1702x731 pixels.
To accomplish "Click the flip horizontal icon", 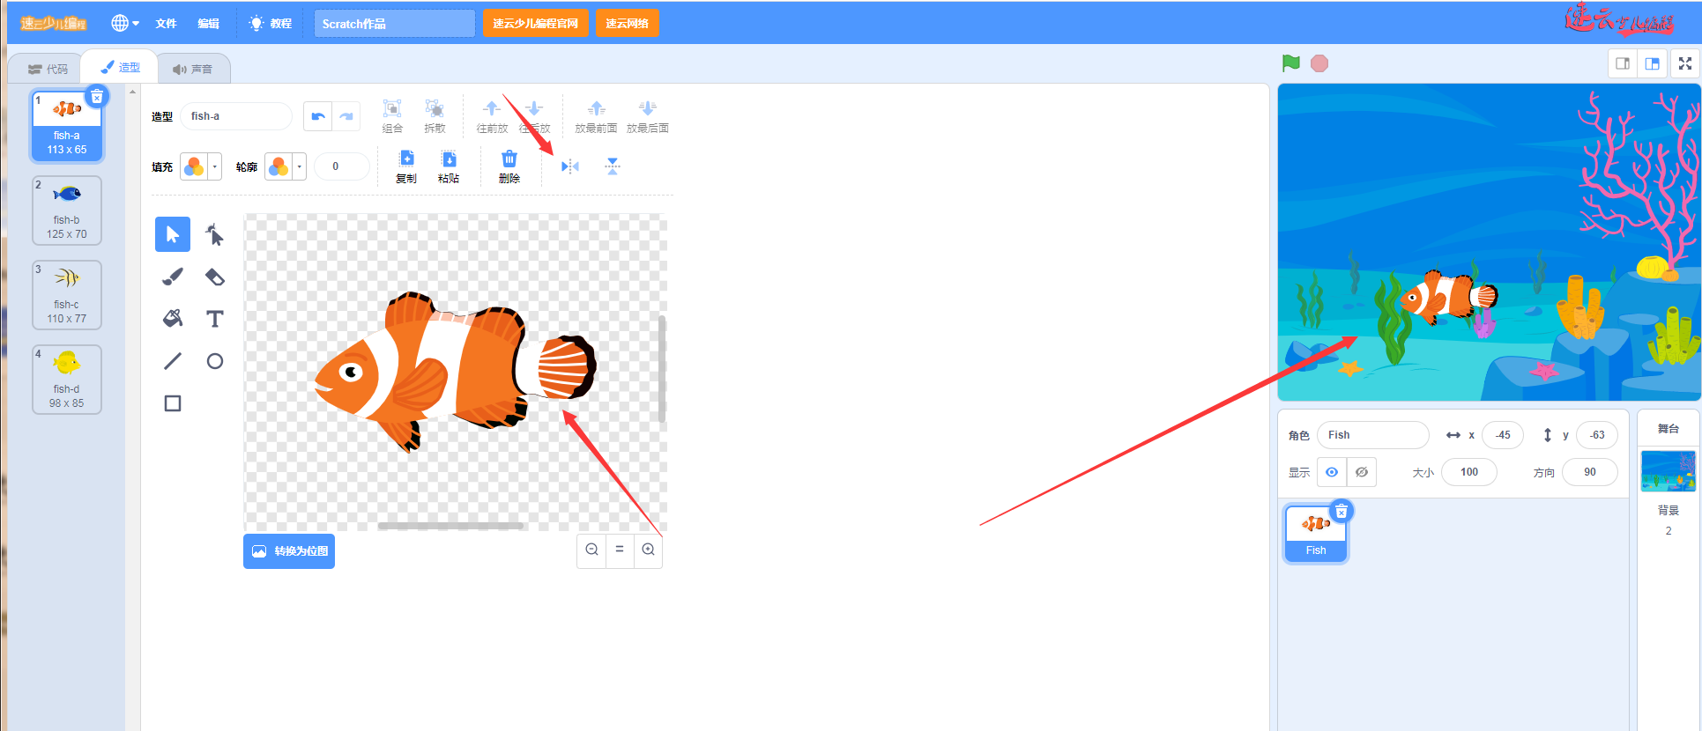I will coord(570,166).
